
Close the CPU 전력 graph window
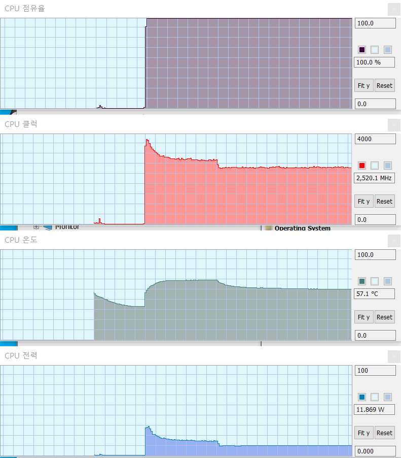click(x=394, y=356)
